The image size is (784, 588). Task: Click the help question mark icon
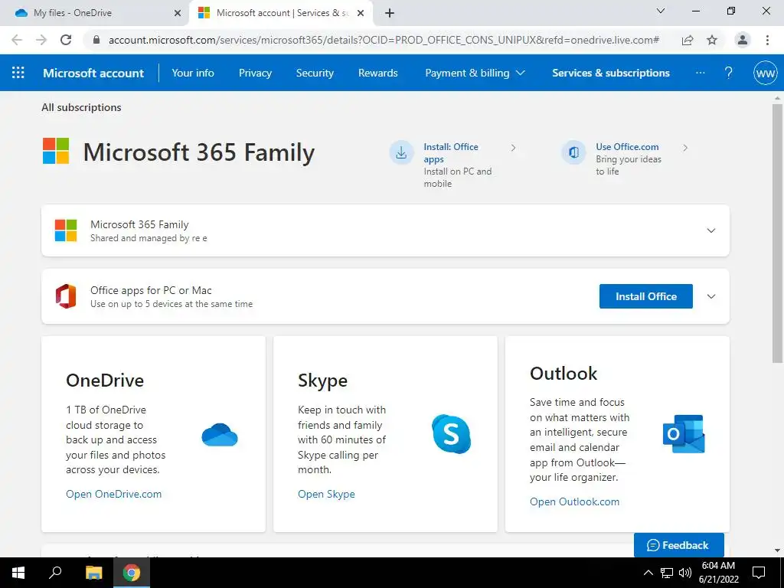coord(729,73)
